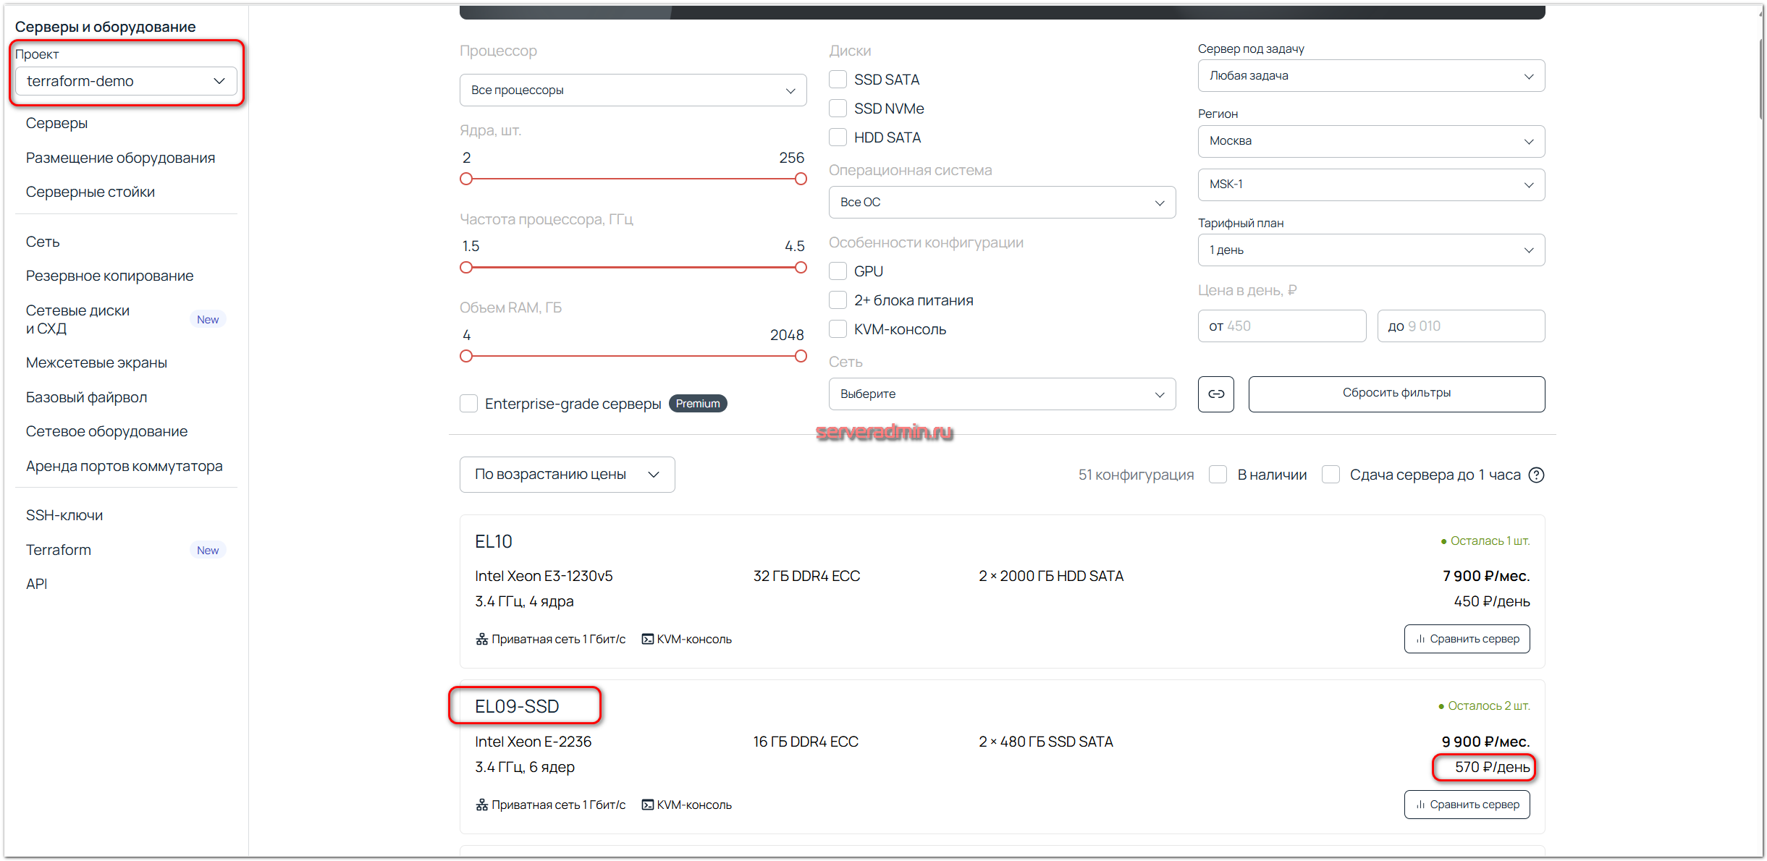The height and width of the screenshot is (861, 1767).
Task: Open the terraform-demo project dropdown
Action: point(126,81)
